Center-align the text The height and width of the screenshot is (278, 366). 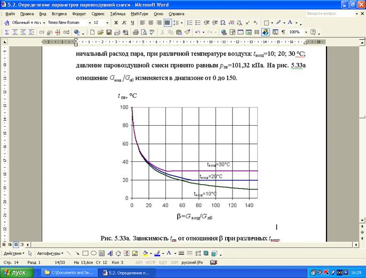(x=151, y=22)
